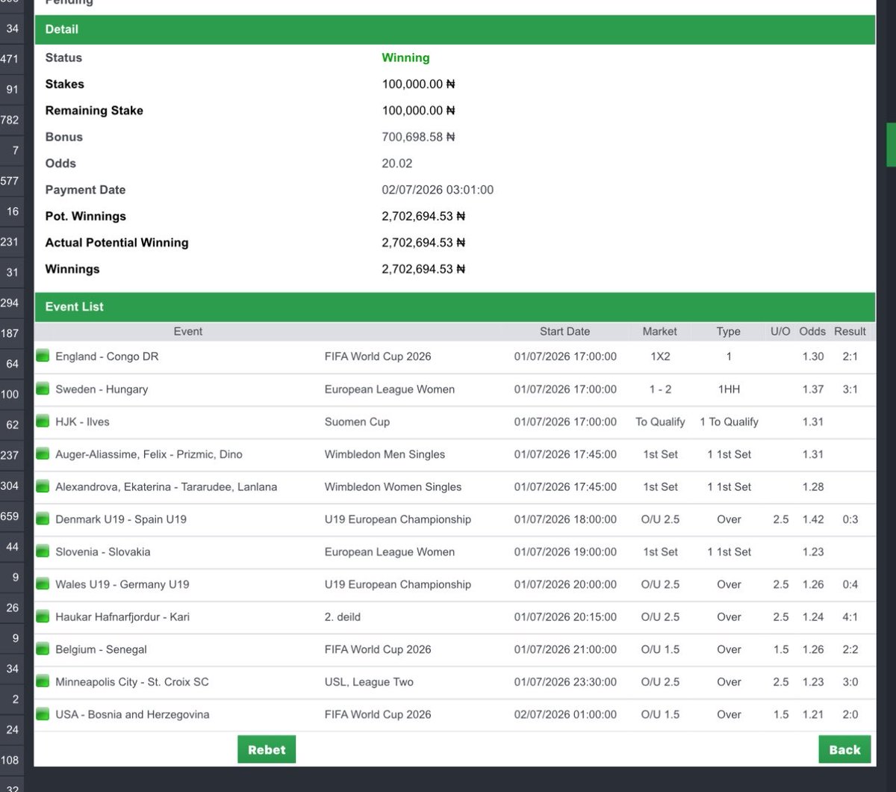This screenshot has width=896, height=792.
Task: Click green status icon for England - Congo DR
Action: pyautogui.click(x=43, y=356)
